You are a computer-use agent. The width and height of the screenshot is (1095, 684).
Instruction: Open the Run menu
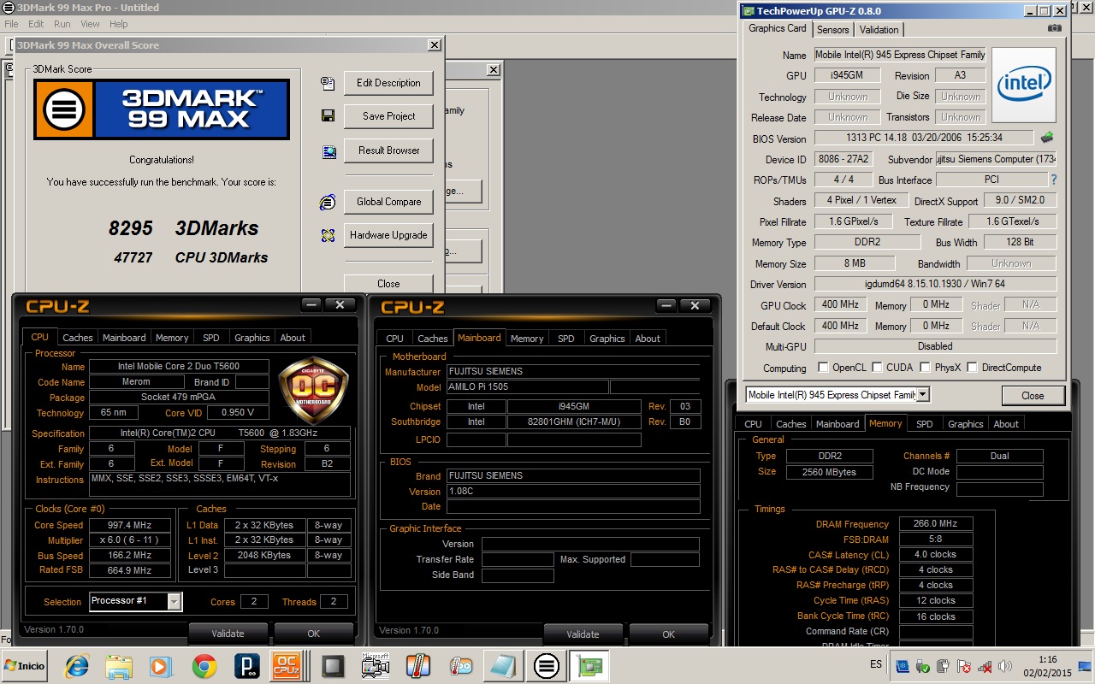[62, 24]
